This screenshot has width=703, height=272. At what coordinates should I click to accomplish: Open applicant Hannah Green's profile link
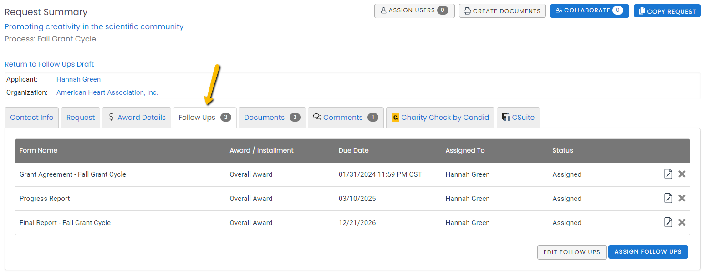tap(78, 79)
